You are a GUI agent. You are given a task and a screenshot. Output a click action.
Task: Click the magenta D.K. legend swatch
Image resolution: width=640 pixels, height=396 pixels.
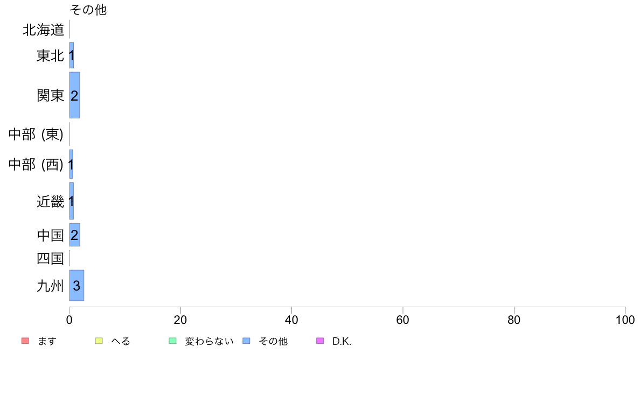point(320,341)
